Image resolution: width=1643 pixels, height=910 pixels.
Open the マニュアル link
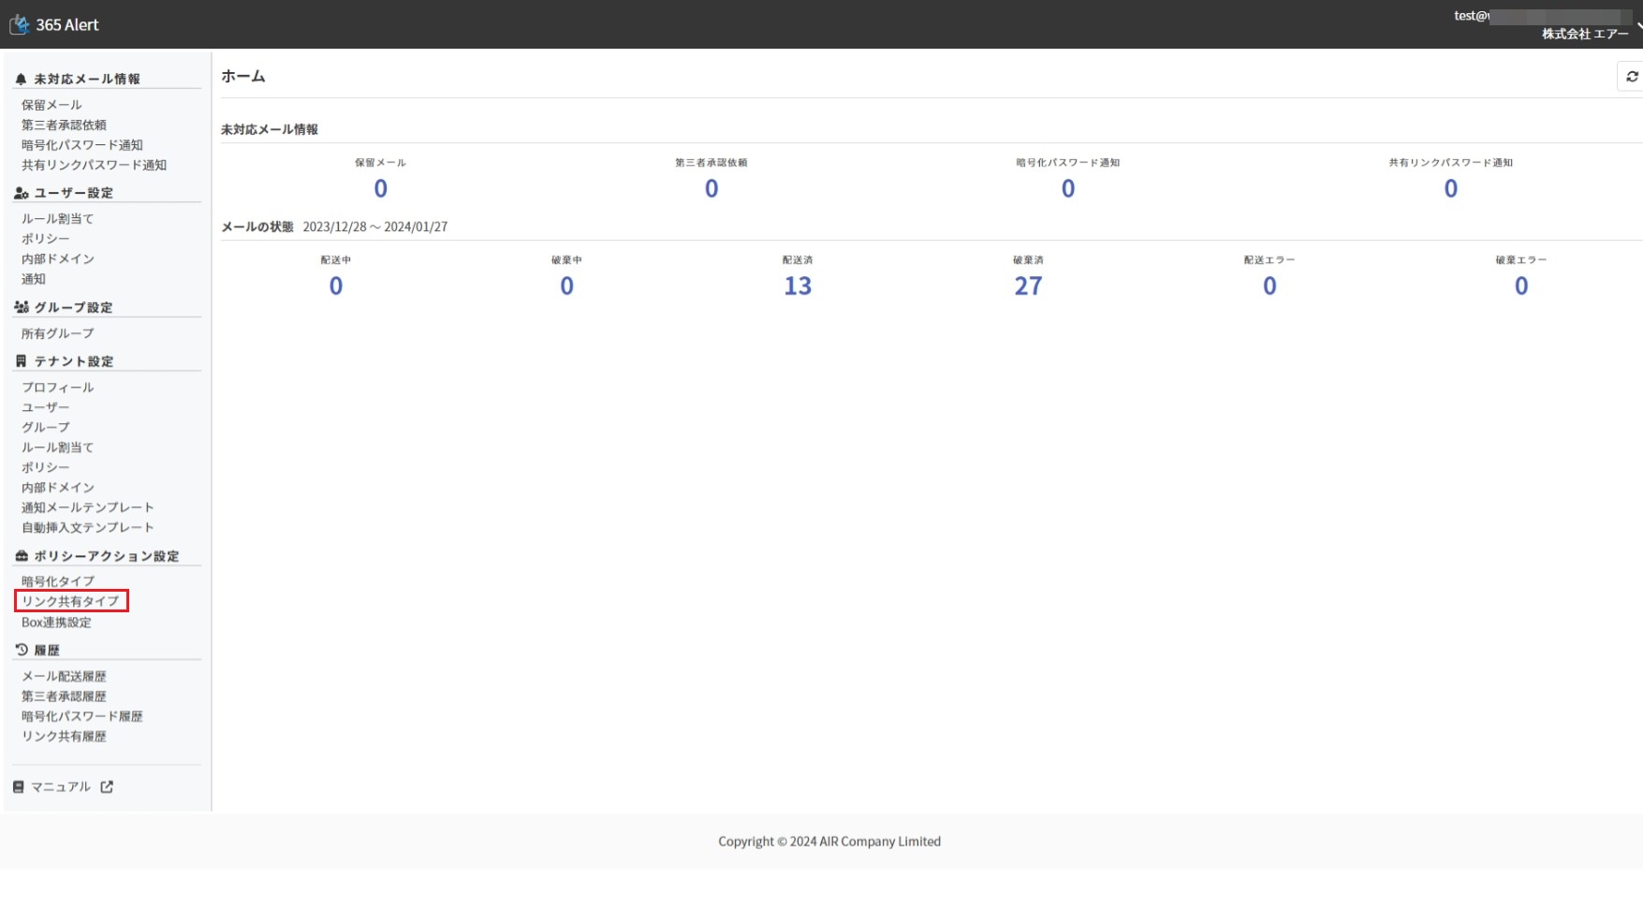click(x=61, y=787)
